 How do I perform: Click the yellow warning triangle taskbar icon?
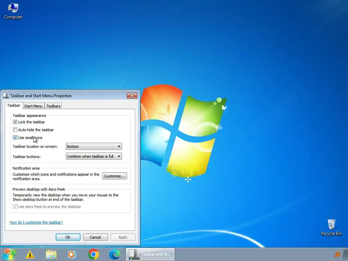(30, 255)
